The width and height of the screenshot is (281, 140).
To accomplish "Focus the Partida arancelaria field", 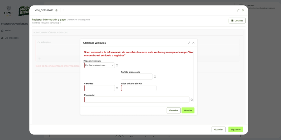I will [137, 77].
